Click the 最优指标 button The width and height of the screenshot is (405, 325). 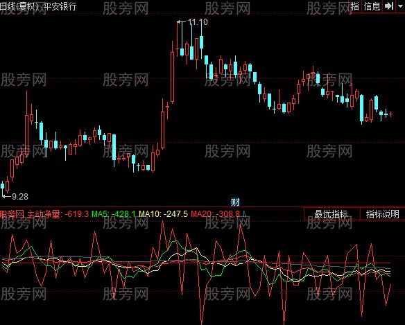coord(331,214)
